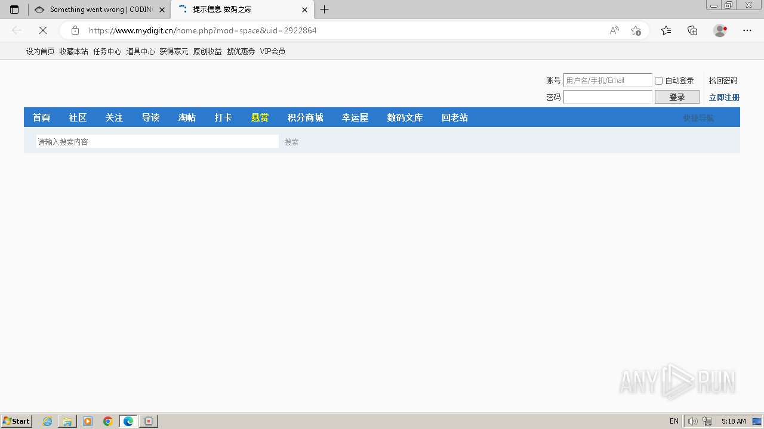
Task: Open the Favorites list icon
Action: tap(666, 30)
